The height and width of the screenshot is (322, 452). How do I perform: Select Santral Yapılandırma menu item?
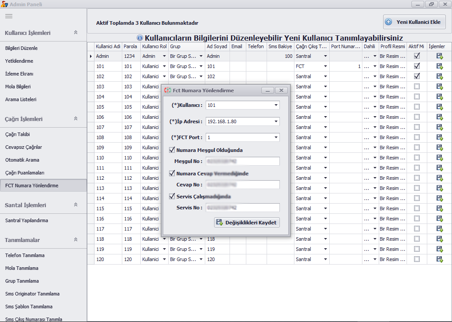26,220
